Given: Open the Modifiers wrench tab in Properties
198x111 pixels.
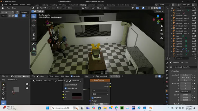Looking at the screenshot, I should pyautogui.click(x=167, y=94).
